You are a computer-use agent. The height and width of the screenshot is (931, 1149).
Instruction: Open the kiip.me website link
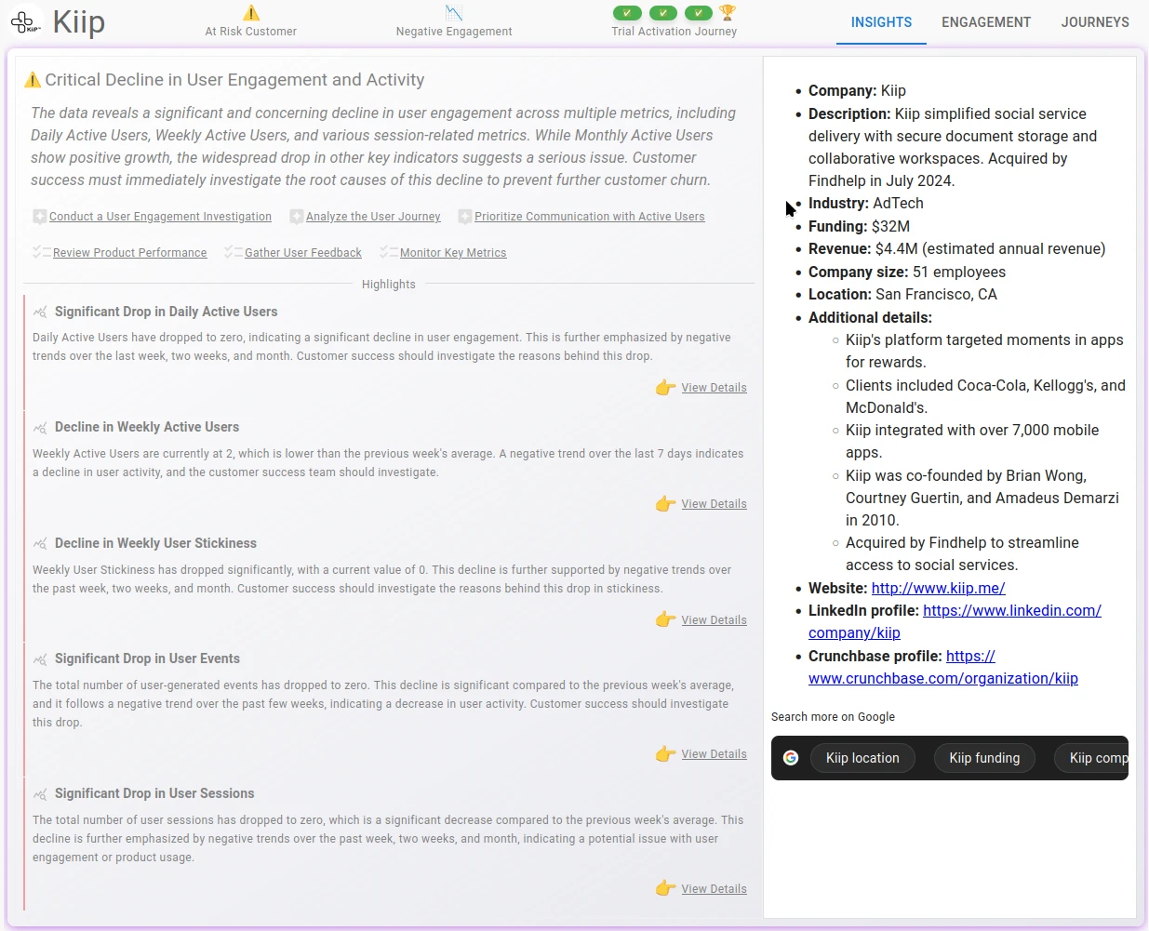pos(938,589)
